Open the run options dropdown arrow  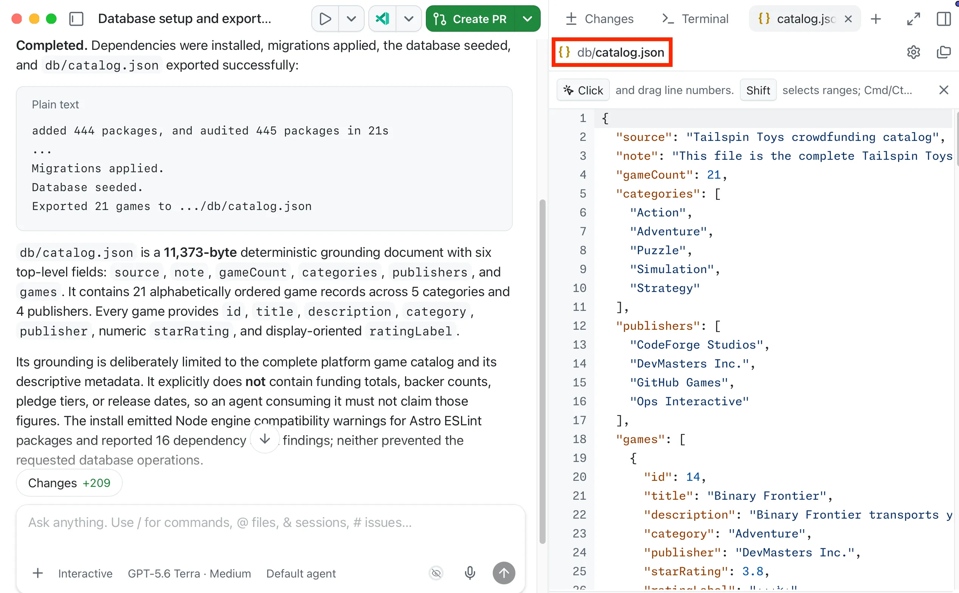(351, 19)
